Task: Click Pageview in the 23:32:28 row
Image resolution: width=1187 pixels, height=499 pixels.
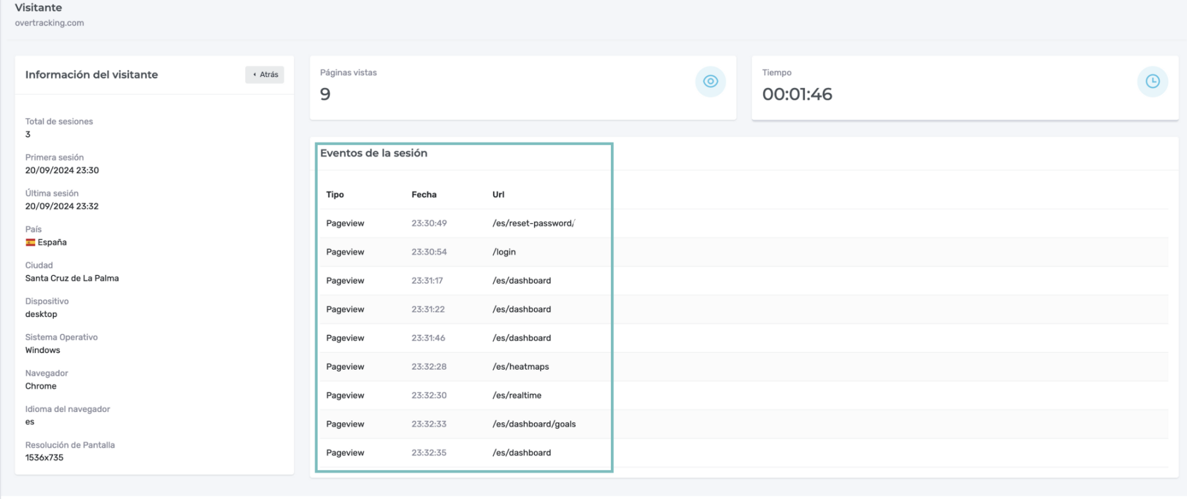Action: coord(345,367)
